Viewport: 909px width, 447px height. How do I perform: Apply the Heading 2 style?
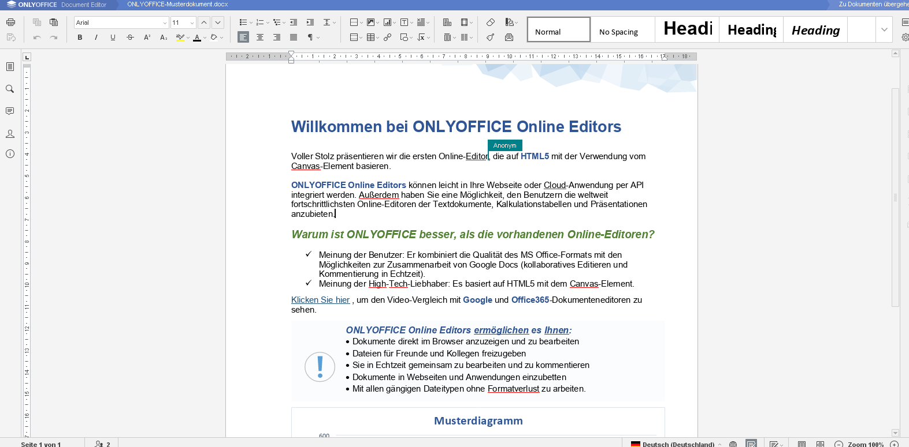[x=751, y=29]
